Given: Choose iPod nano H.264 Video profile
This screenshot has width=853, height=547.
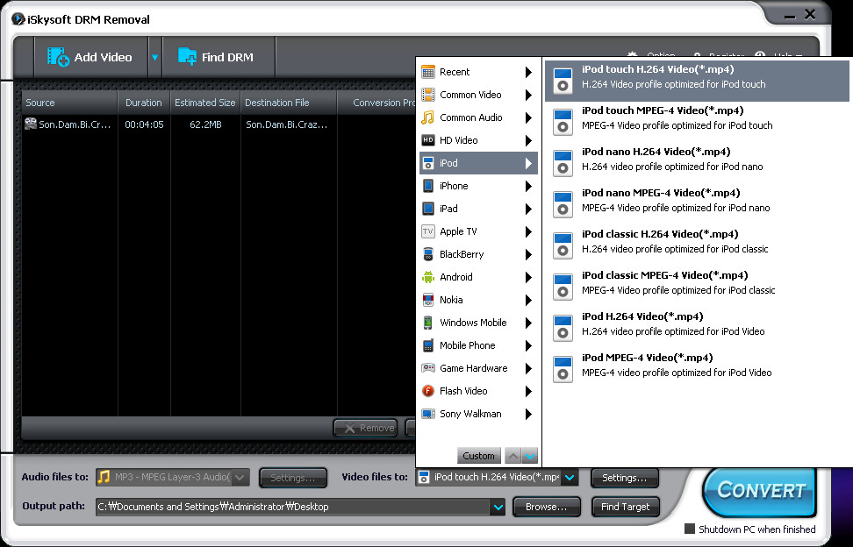Looking at the screenshot, I should point(697,163).
